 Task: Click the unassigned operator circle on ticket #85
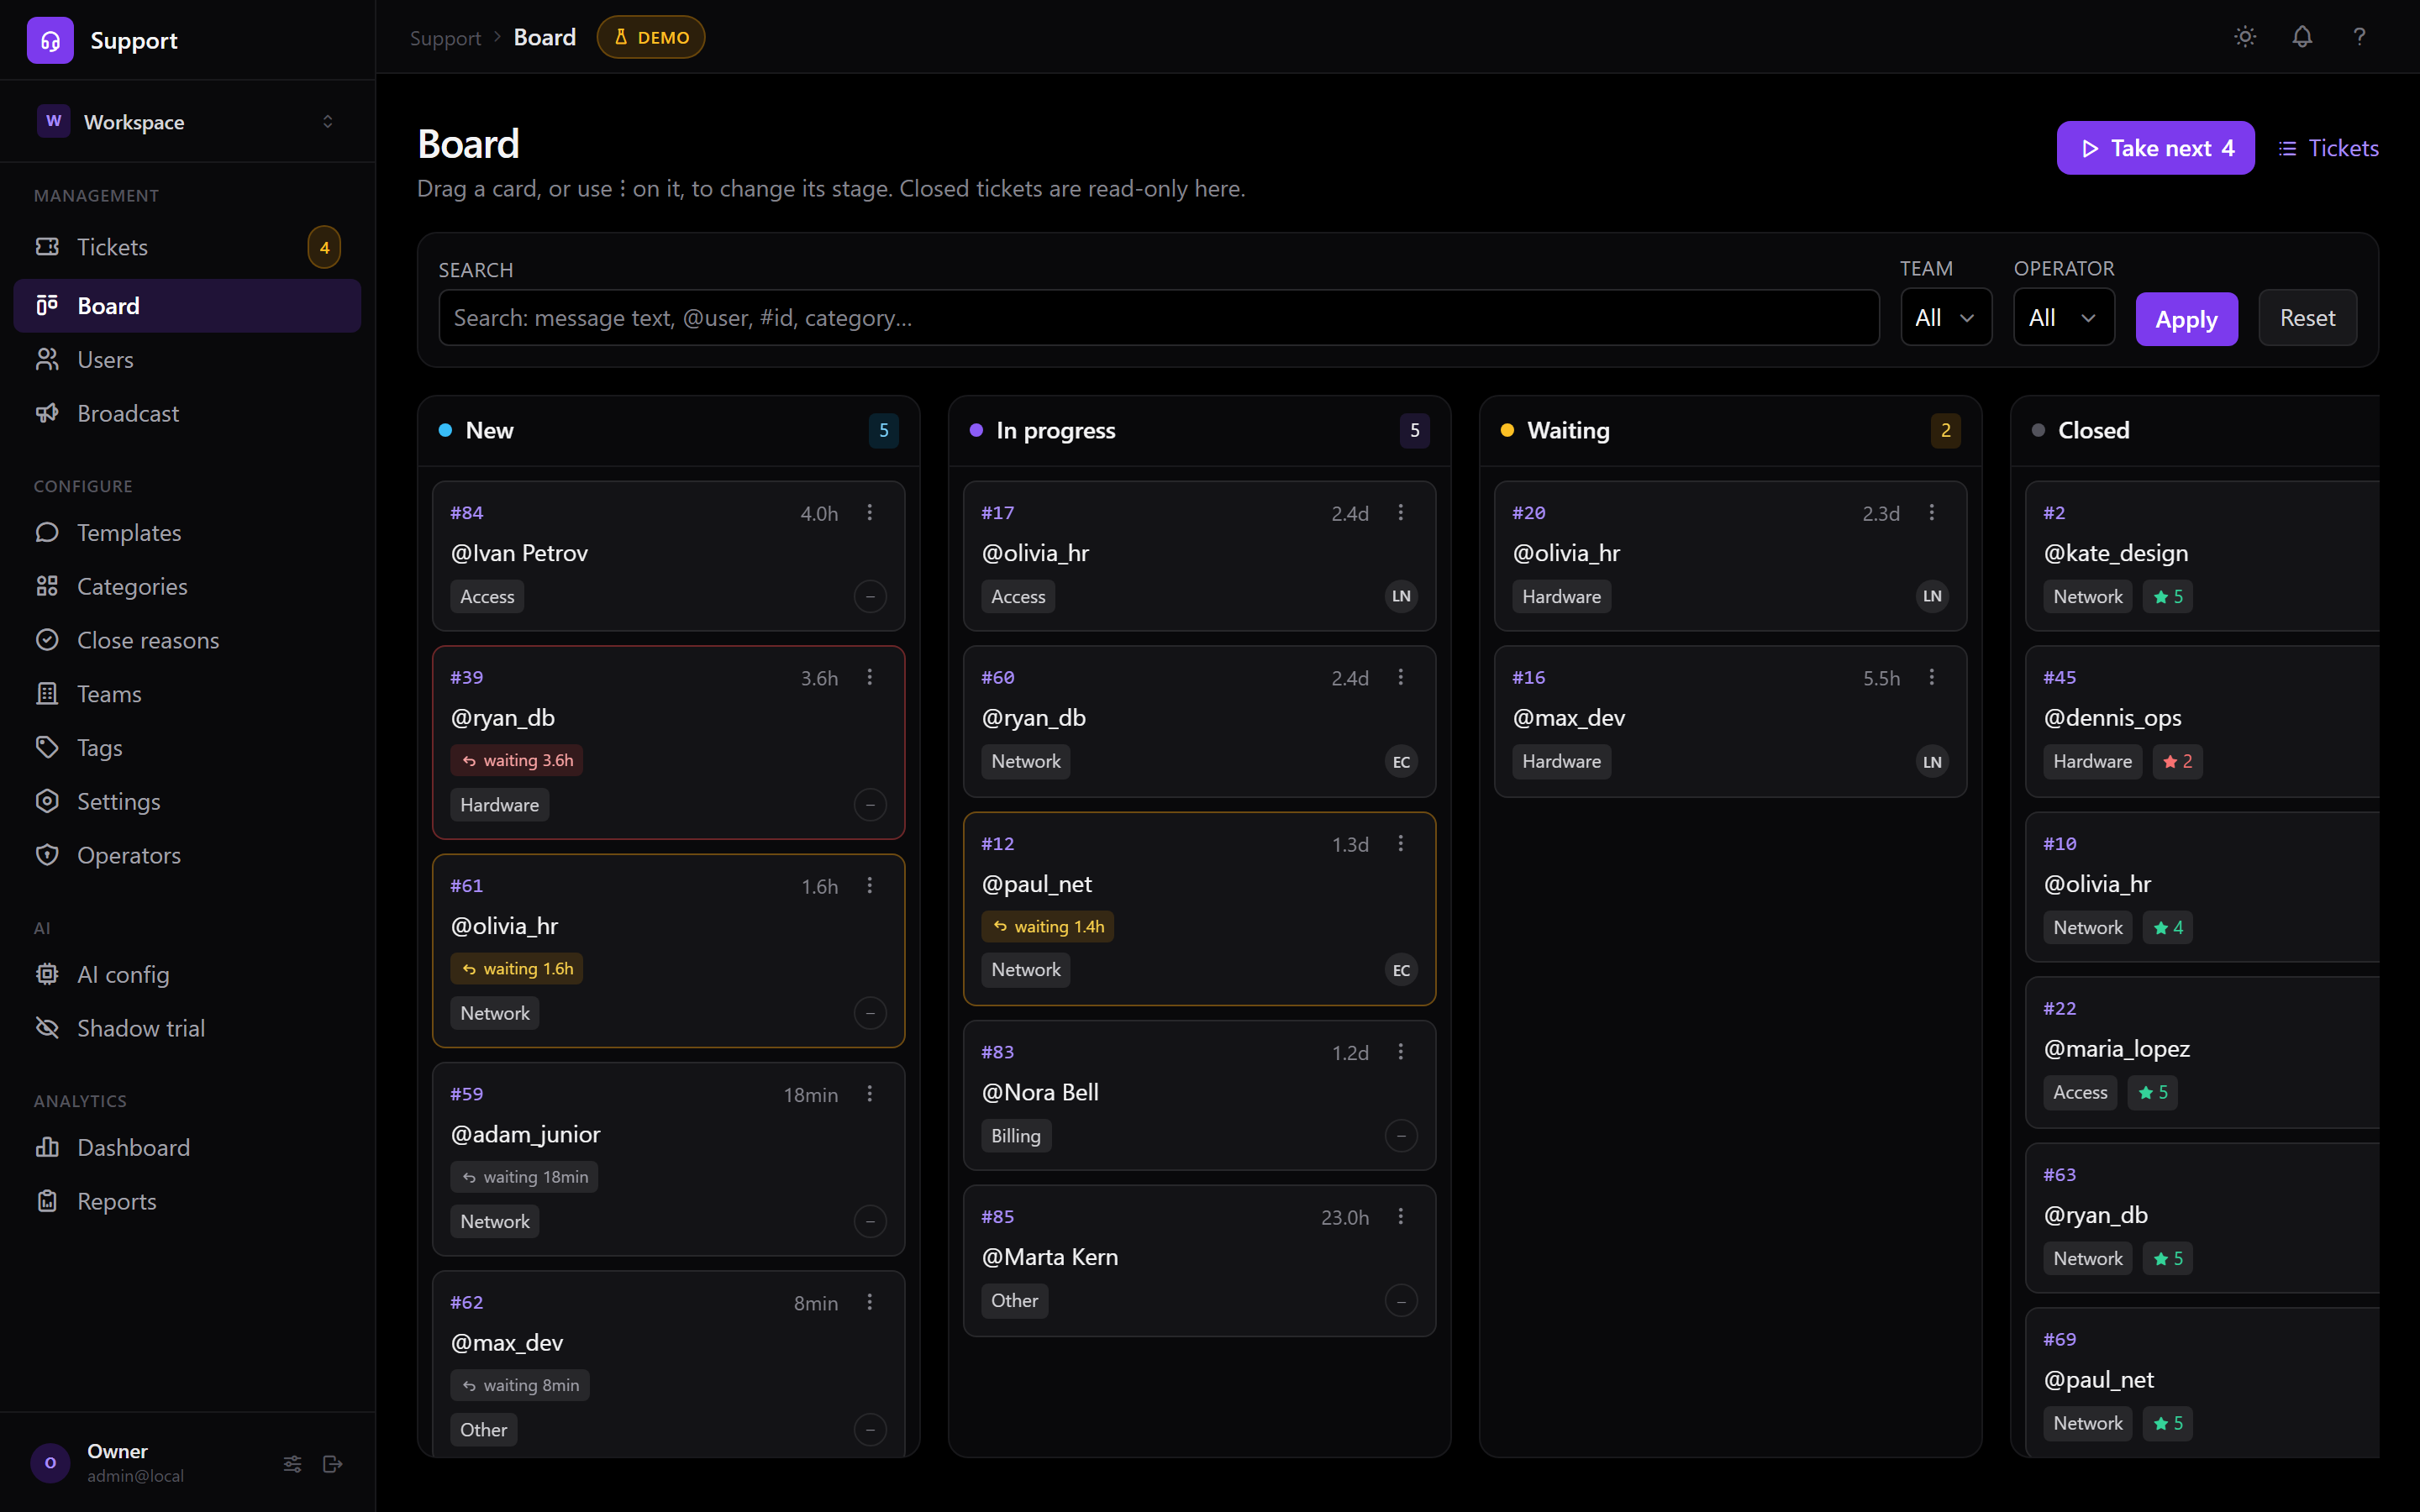[1401, 1301]
